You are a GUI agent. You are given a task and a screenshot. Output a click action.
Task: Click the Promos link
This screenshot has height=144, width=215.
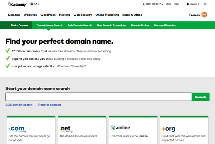point(195,15)
